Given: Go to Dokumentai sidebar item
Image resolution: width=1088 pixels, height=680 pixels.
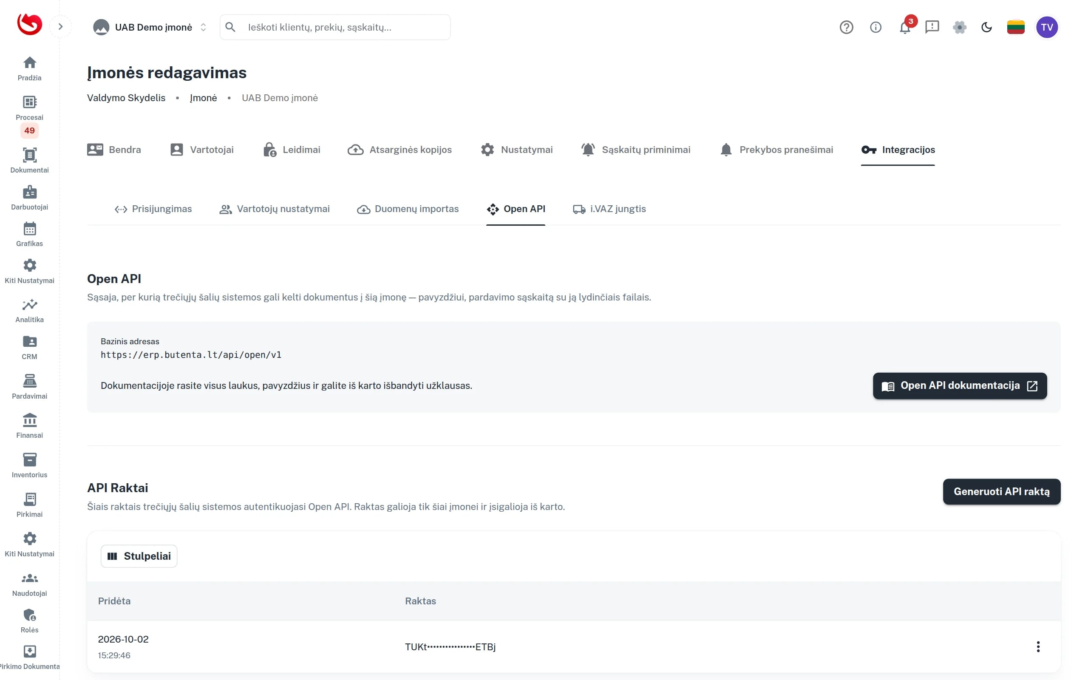Looking at the screenshot, I should click(x=29, y=160).
